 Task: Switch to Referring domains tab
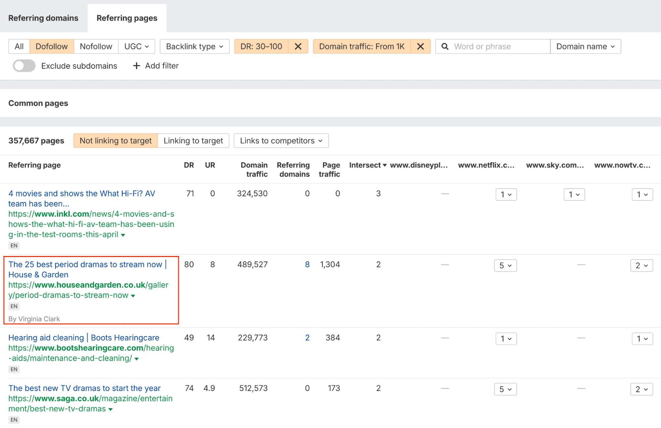pos(43,18)
